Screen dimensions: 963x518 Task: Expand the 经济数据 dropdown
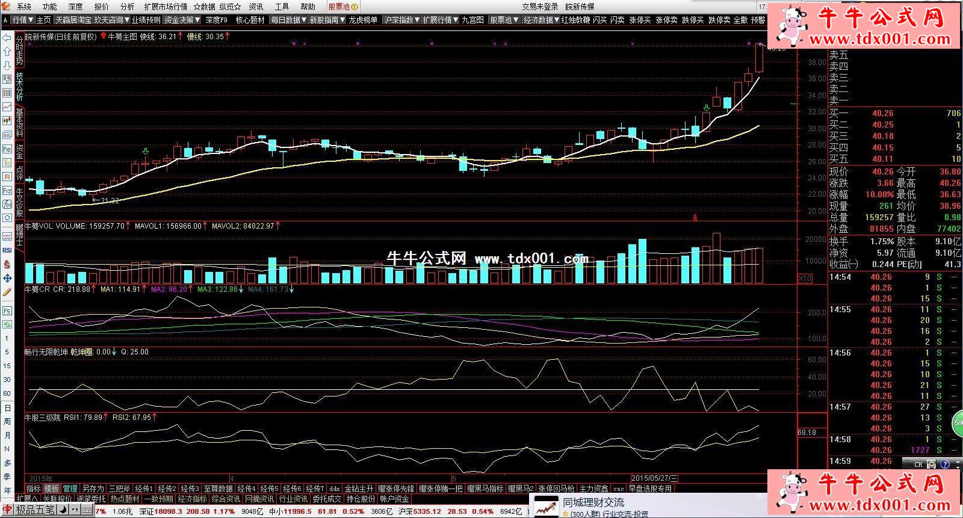(541, 20)
